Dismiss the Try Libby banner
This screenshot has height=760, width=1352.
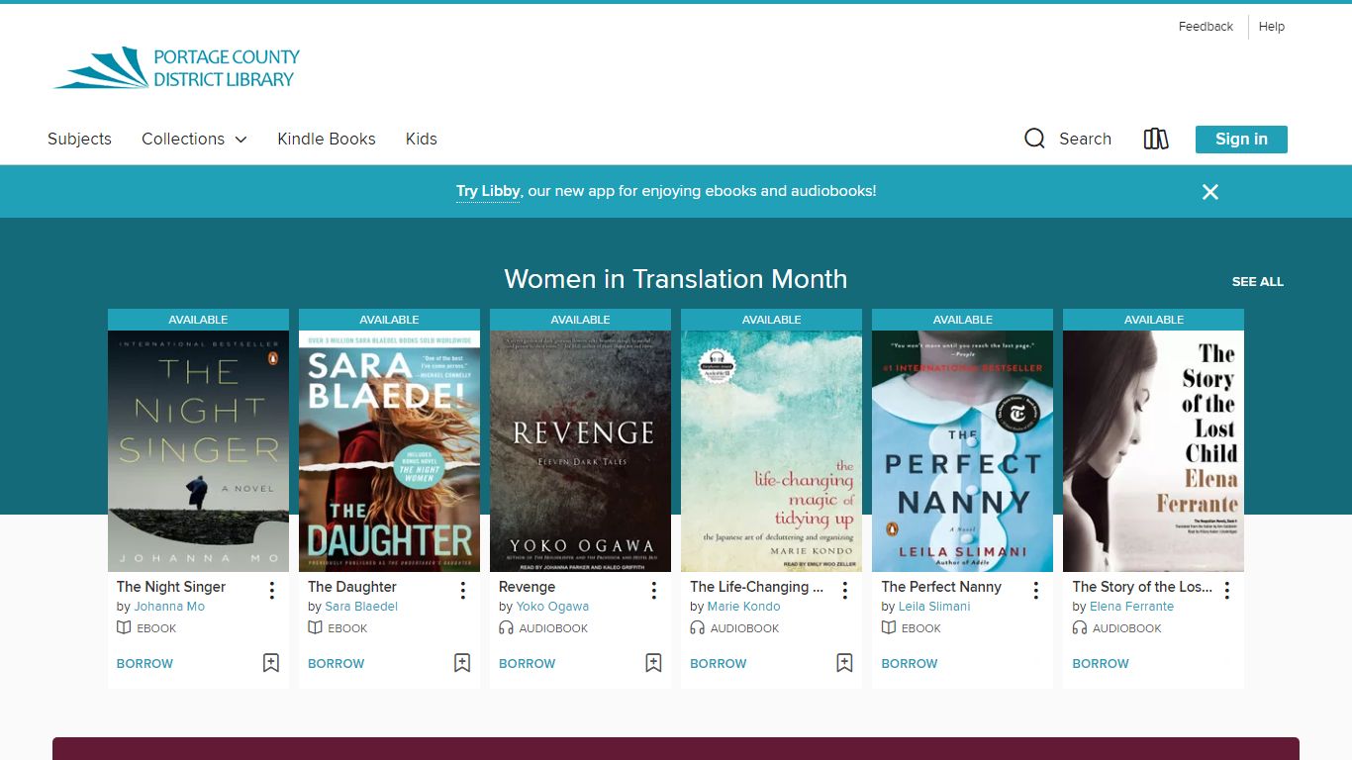pos(1209,192)
